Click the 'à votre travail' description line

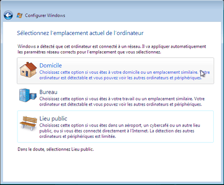click(122, 99)
